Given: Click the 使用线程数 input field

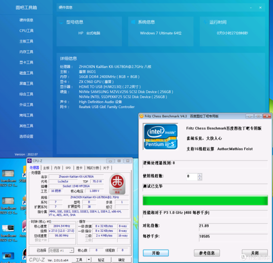Looking at the screenshot, I should (192, 177).
